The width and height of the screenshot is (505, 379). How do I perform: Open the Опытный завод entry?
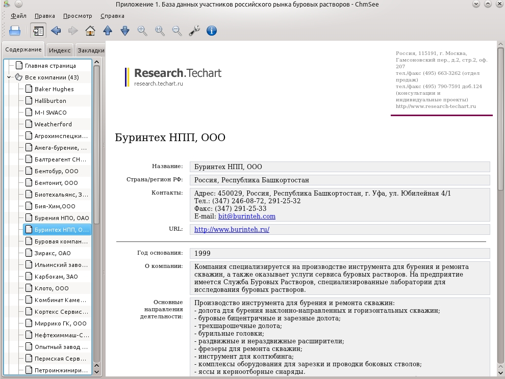61,347
